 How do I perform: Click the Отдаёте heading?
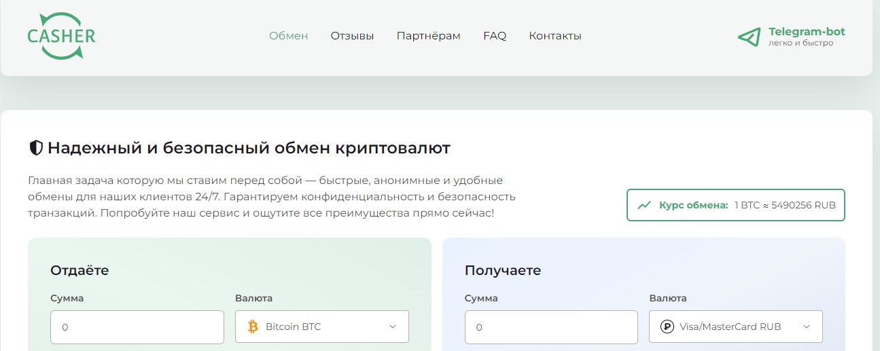click(80, 270)
